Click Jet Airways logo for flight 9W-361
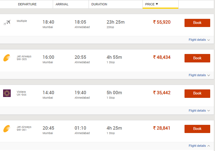The height and width of the screenshot is (151, 215). click(7, 129)
